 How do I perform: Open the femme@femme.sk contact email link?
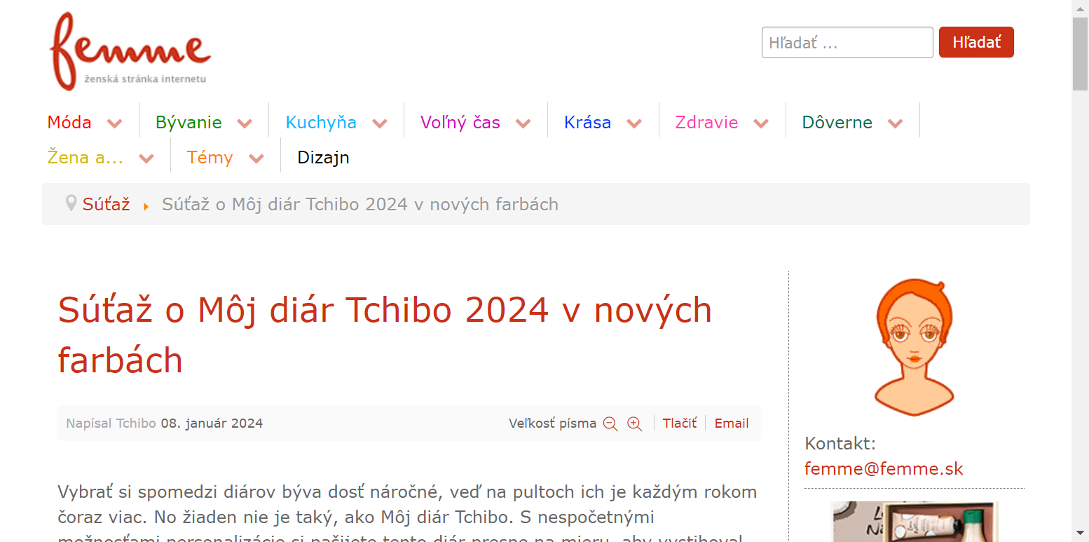click(884, 468)
